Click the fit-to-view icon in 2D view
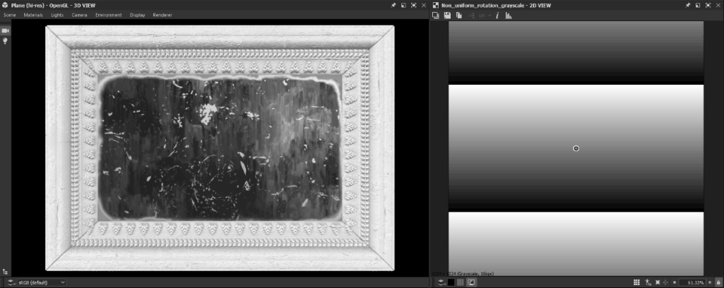724x288 pixels. [658, 282]
